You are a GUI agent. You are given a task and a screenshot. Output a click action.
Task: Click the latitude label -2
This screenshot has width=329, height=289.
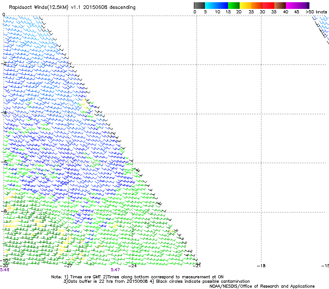4,64
